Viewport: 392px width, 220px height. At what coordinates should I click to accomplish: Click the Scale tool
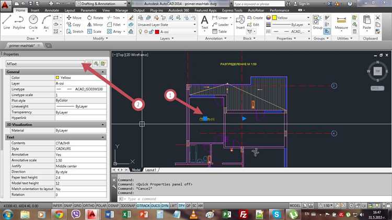click(x=94, y=31)
